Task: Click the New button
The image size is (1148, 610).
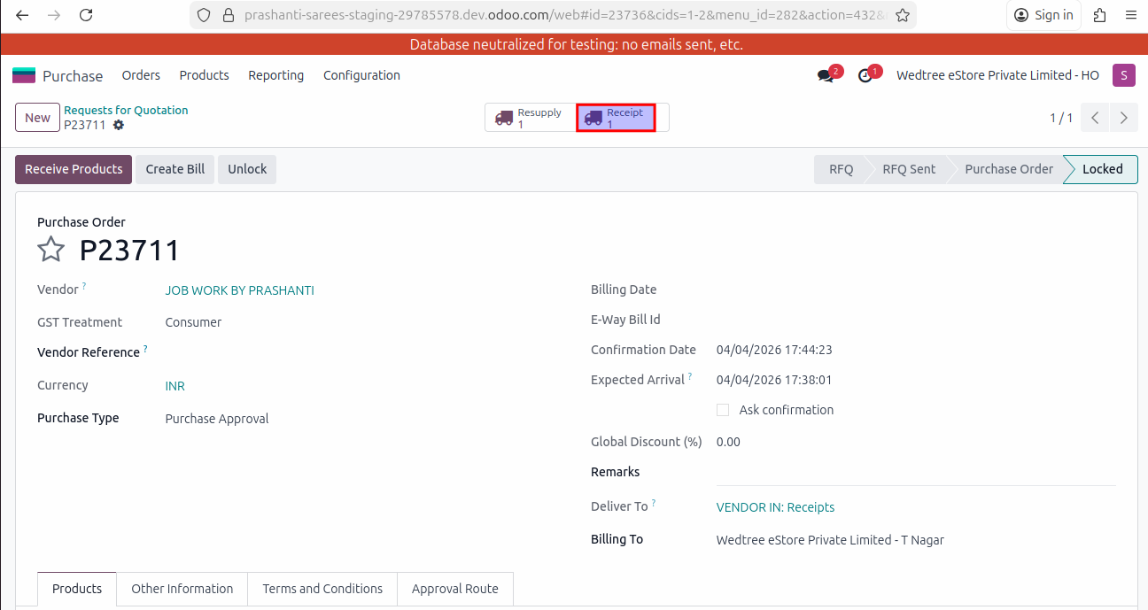Action: pyautogui.click(x=37, y=118)
